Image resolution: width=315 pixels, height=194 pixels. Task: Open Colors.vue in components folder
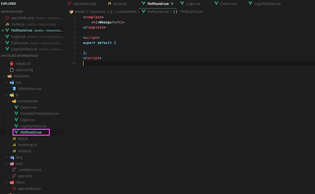pos(28,108)
